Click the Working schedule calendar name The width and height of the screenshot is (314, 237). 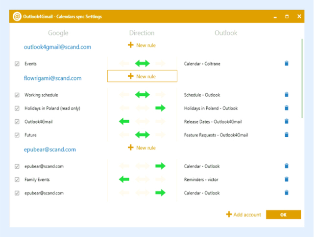point(41,95)
